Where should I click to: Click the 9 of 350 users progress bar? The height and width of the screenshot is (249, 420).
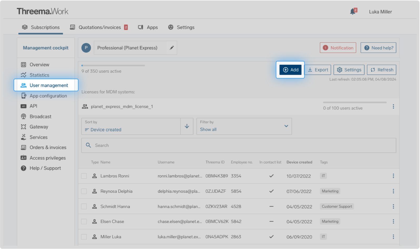tap(113, 66)
